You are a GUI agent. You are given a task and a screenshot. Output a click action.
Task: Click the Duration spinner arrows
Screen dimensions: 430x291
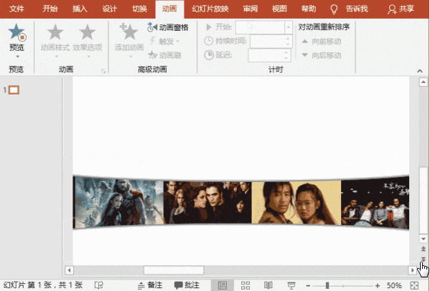tap(288, 41)
